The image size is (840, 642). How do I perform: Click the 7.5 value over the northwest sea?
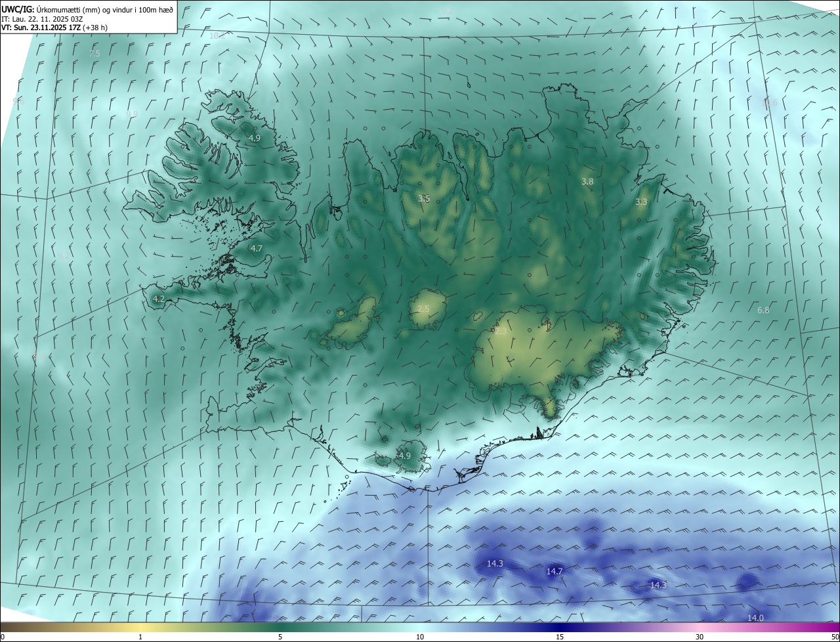[x=94, y=53]
